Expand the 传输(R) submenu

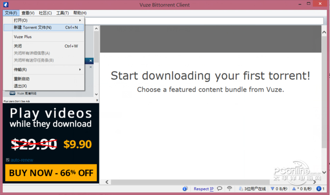[x=44, y=69]
